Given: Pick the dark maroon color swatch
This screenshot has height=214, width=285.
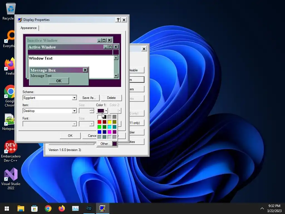Looking at the screenshot, I should (105, 122).
